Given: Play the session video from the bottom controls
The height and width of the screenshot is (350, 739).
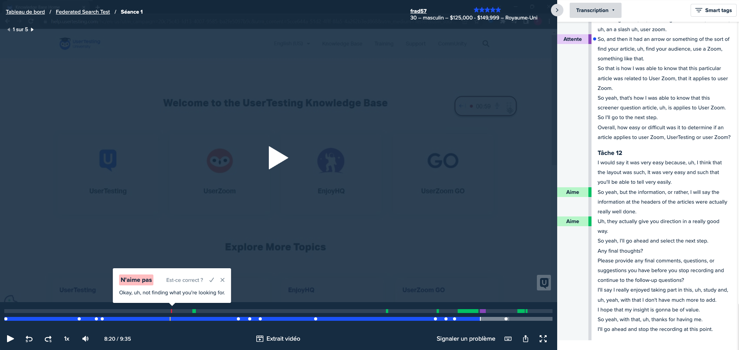Looking at the screenshot, I should (x=11, y=339).
